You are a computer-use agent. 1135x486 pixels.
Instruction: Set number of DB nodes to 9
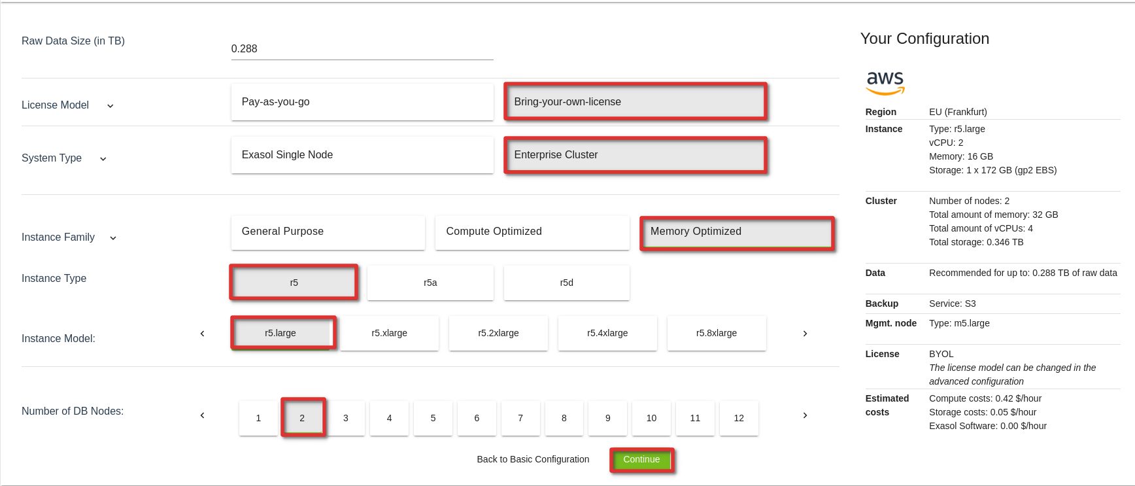pyautogui.click(x=607, y=418)
